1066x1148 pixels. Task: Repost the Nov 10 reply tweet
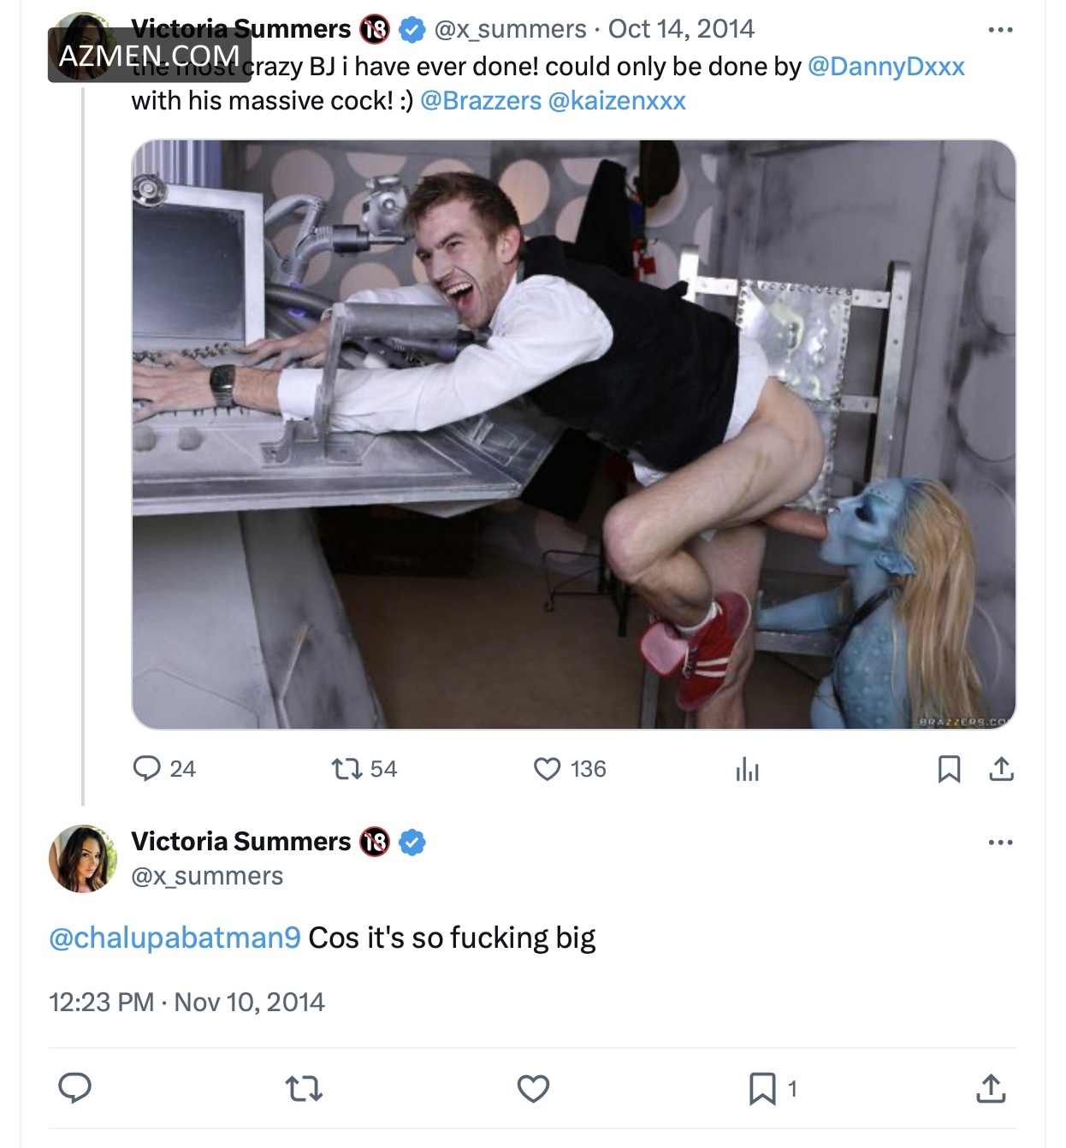[x=304, y=1088]
